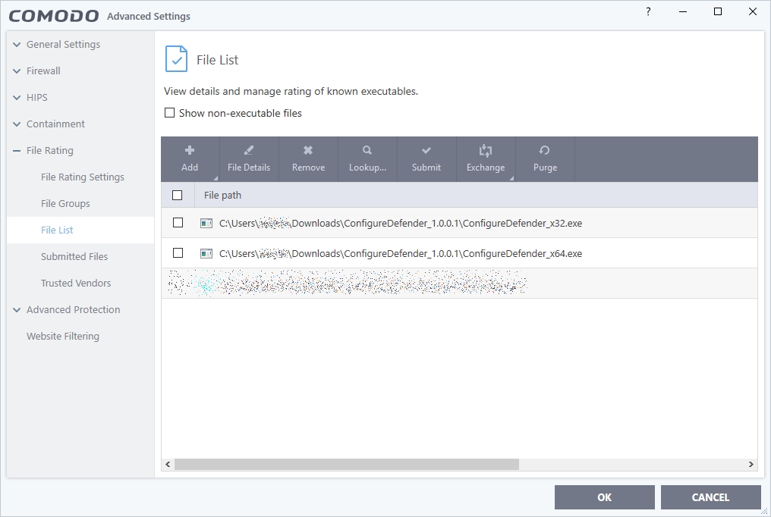Click the Add toolbar icon
The width and height of the screenshot is (771, 517).
[x=190, y=151]
